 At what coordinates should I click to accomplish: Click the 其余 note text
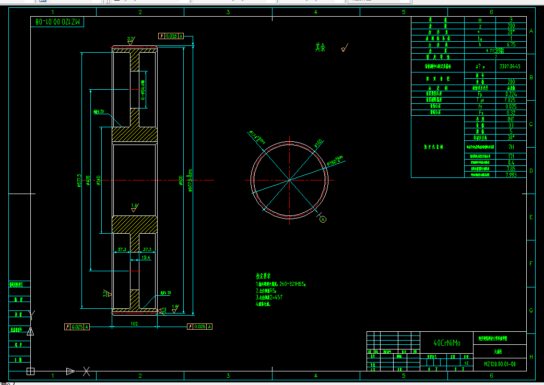coord(320,47)
